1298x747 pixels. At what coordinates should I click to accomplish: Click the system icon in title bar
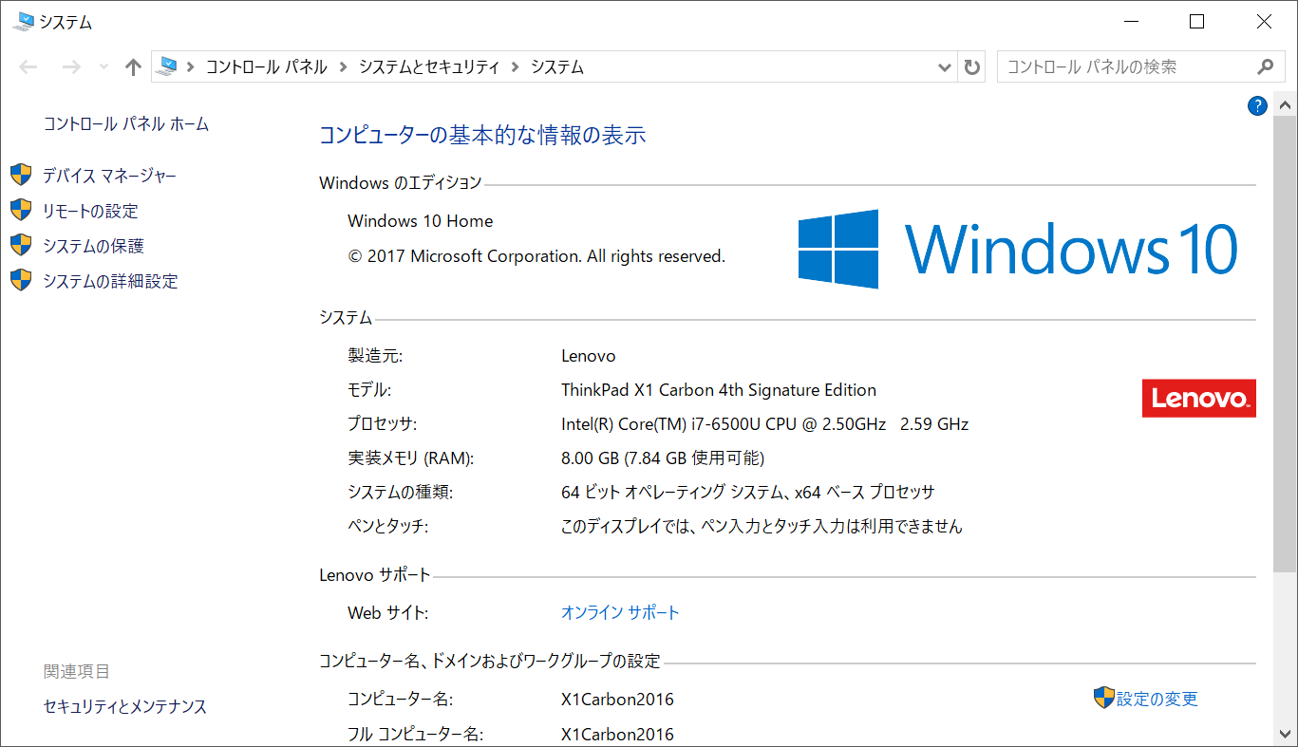click(x=23, y=22)
